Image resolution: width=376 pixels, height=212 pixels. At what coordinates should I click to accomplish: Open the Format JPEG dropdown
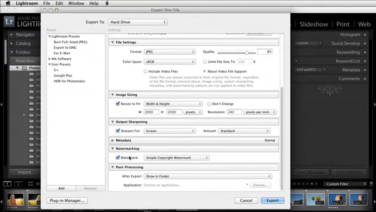(170, 52)
